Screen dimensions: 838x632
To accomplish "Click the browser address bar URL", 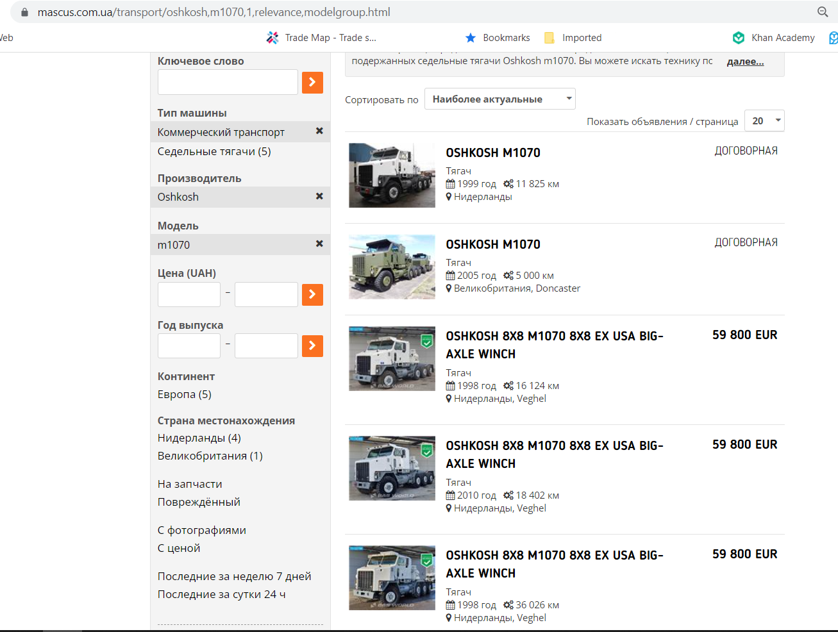I will 214,12.
